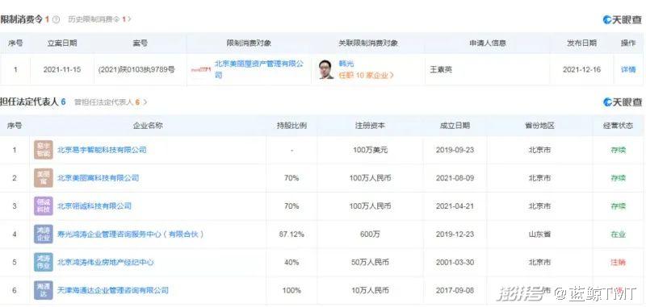Click the 2021-08-09 founding date

coord(455,178)
